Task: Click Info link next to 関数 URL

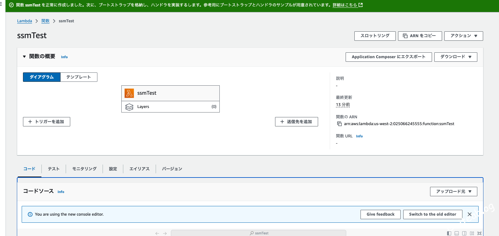Action: [359, 136]
